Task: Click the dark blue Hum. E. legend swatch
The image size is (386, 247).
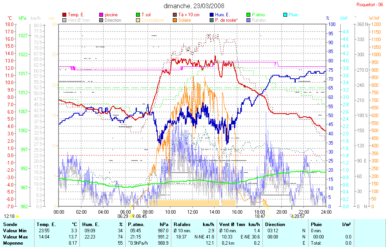Action: click(x=212, y=15)
